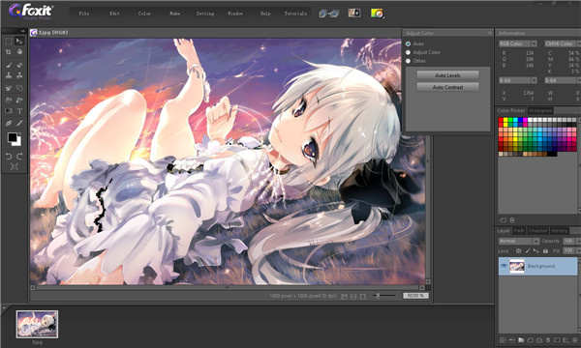Viewport: 581px width, 348px height.
Task: Open the File menu
Action: click(x=84, y=14)
